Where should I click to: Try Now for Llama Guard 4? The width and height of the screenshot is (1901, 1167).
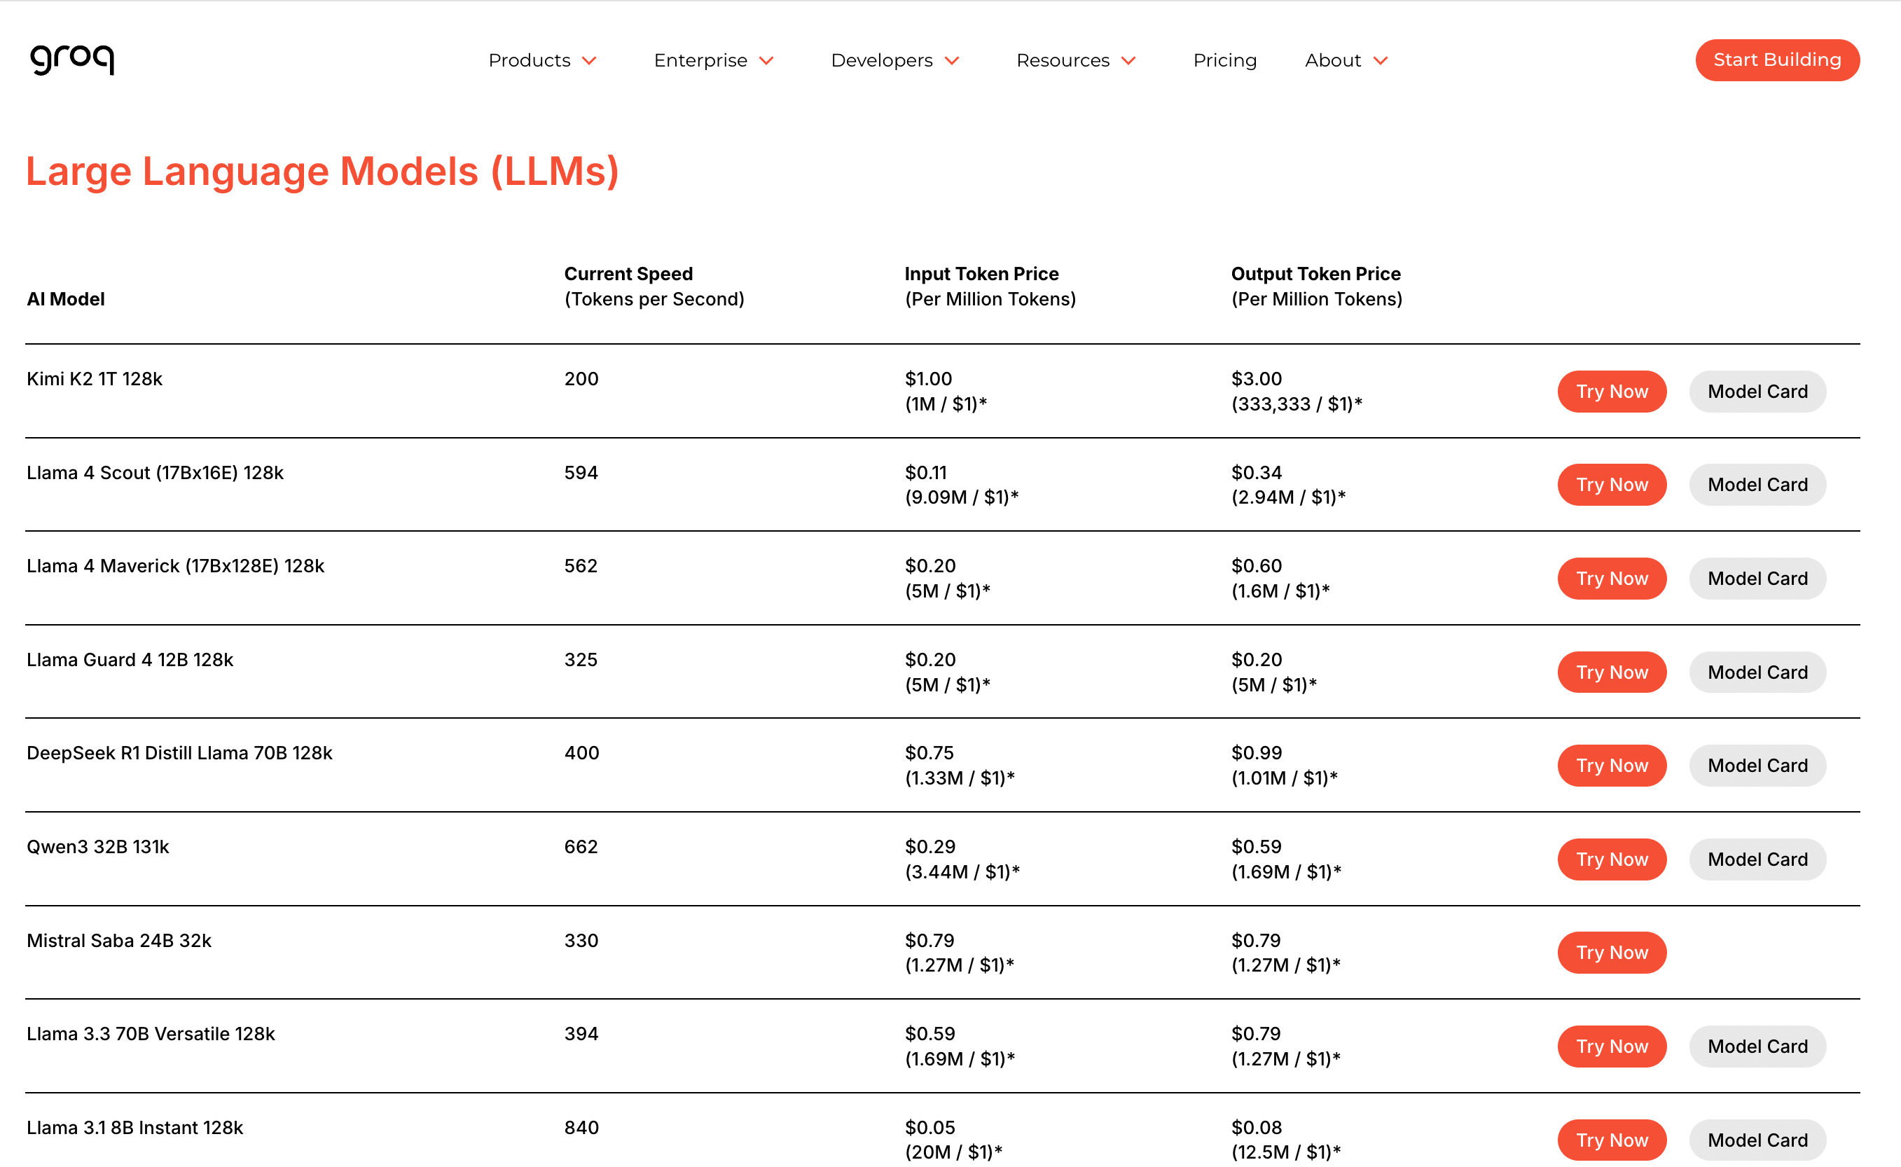pyautogui.click(x=1612, y=672)
